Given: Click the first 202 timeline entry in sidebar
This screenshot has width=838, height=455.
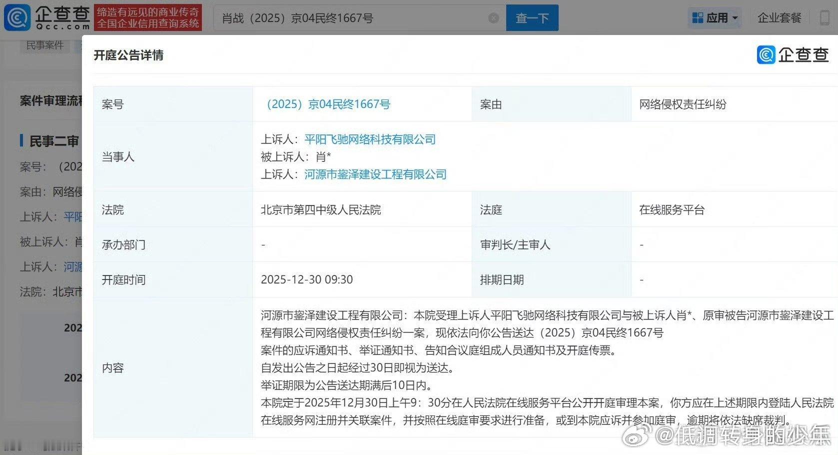Looking at the screenshot, I should (x=73, y=327).
